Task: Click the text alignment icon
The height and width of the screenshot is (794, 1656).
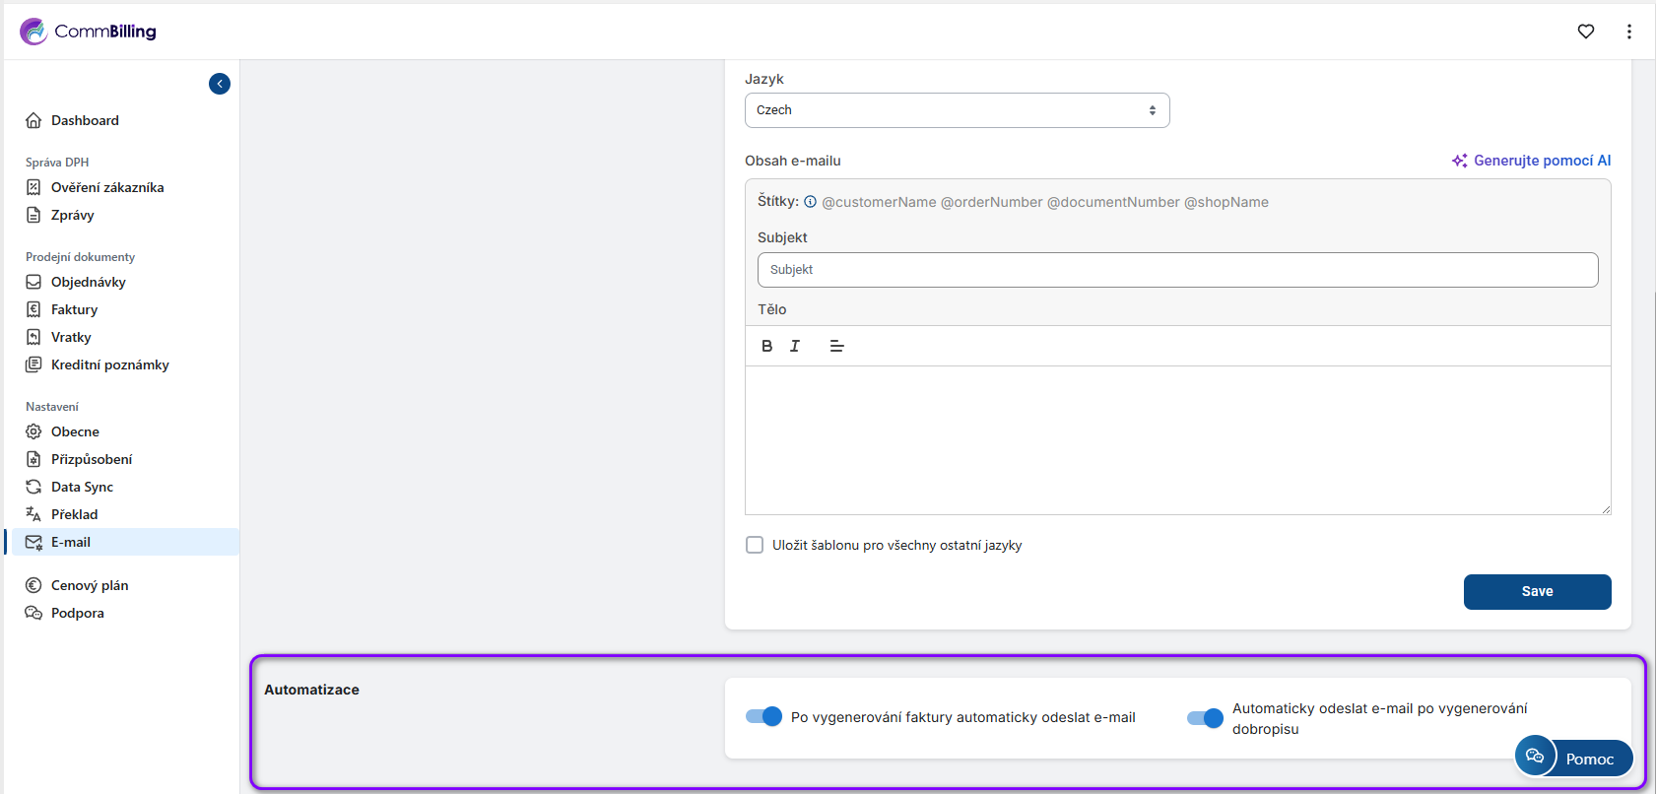Action: pyautogui.click(x=836, y=346)
